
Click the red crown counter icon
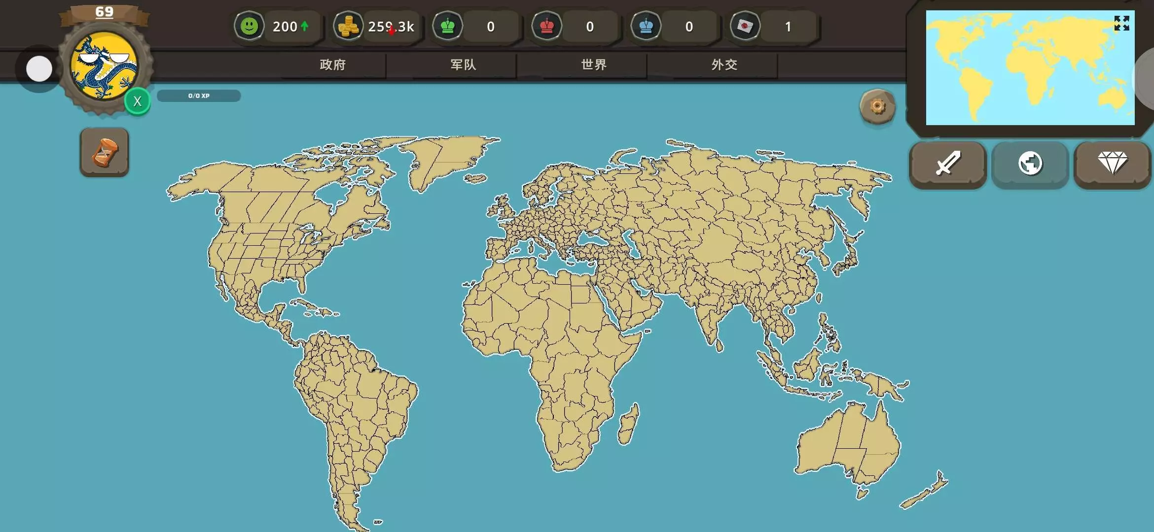(x=546, y=26)
